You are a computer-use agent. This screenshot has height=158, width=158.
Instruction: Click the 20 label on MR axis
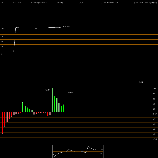coord(154,109)
